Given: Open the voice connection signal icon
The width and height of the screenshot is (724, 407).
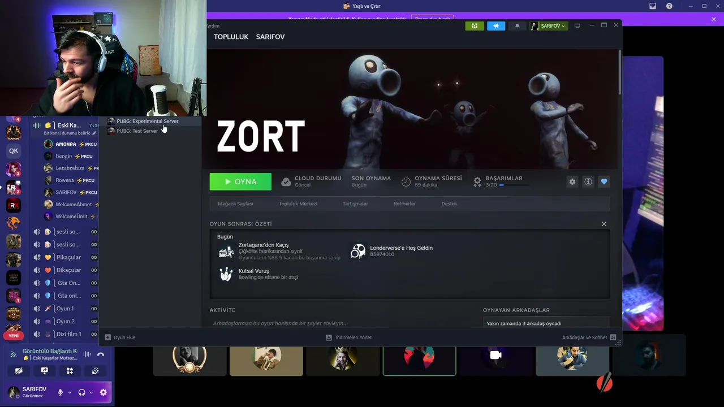Looking at the screenshot, I should click(13, 354).
